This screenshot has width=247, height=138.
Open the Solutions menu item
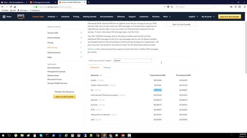click(65, 16)
